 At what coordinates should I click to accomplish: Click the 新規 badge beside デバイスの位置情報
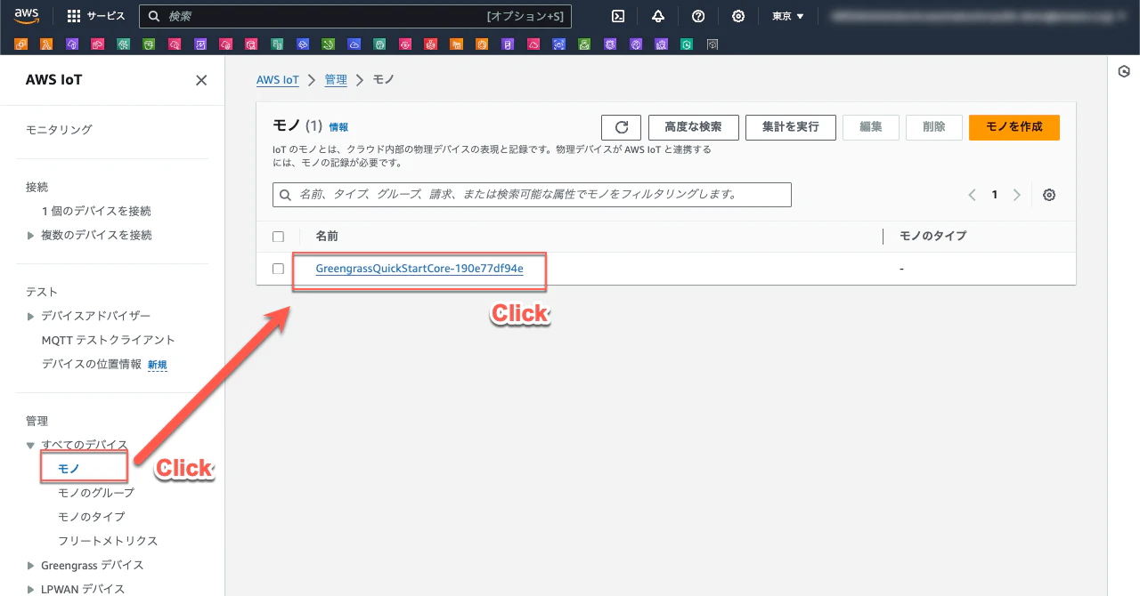pyautogui.click(x=158, y=365)
